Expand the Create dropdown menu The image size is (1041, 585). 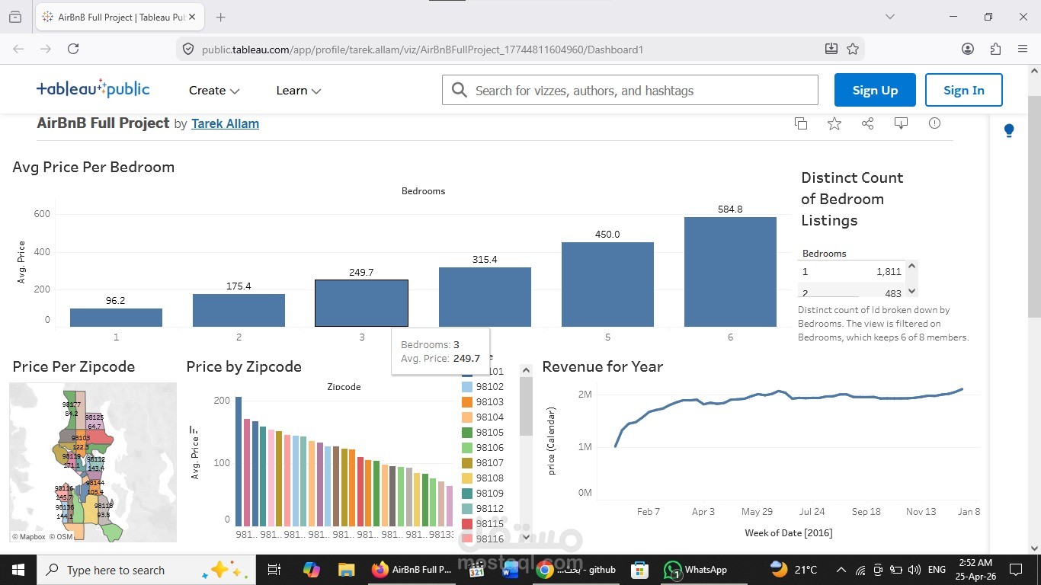point(214,91)
